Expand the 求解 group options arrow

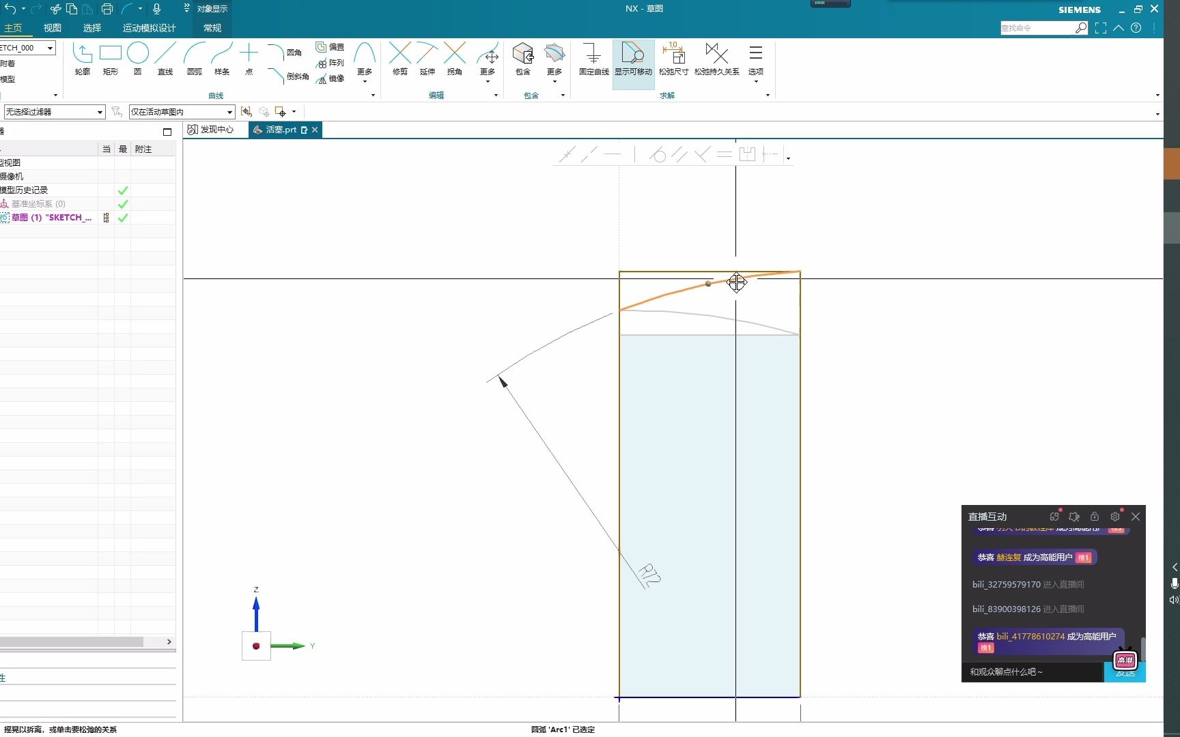tap(768, 96)
